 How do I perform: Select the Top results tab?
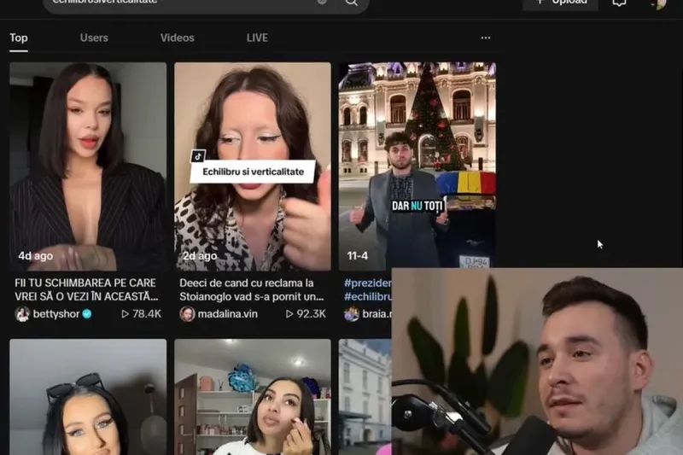coord(19,38)
